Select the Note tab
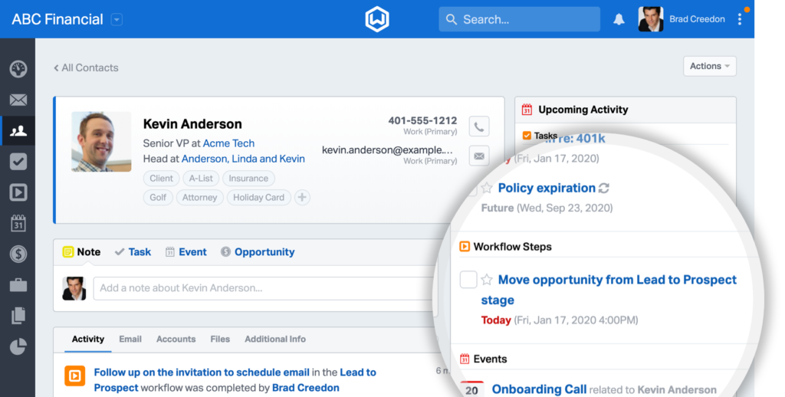 81,252
